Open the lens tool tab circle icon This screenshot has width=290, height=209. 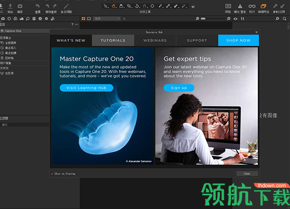tap(9, 19)
